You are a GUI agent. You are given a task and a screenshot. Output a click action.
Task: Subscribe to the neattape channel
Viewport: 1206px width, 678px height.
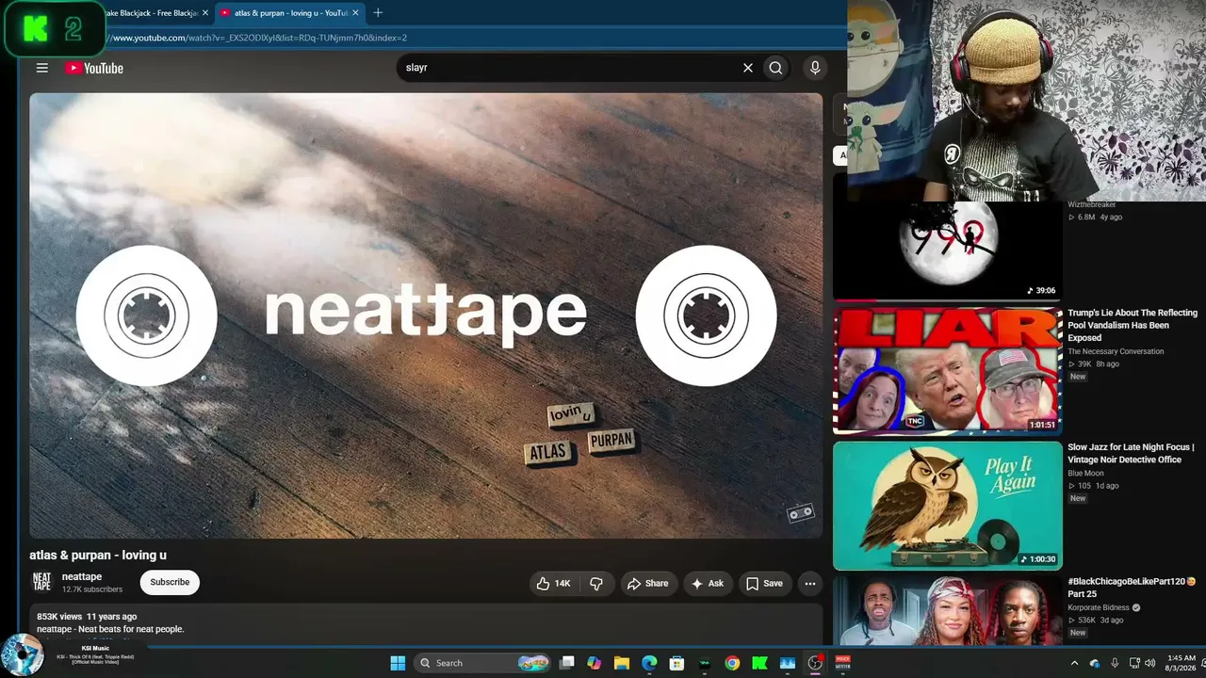170,582
